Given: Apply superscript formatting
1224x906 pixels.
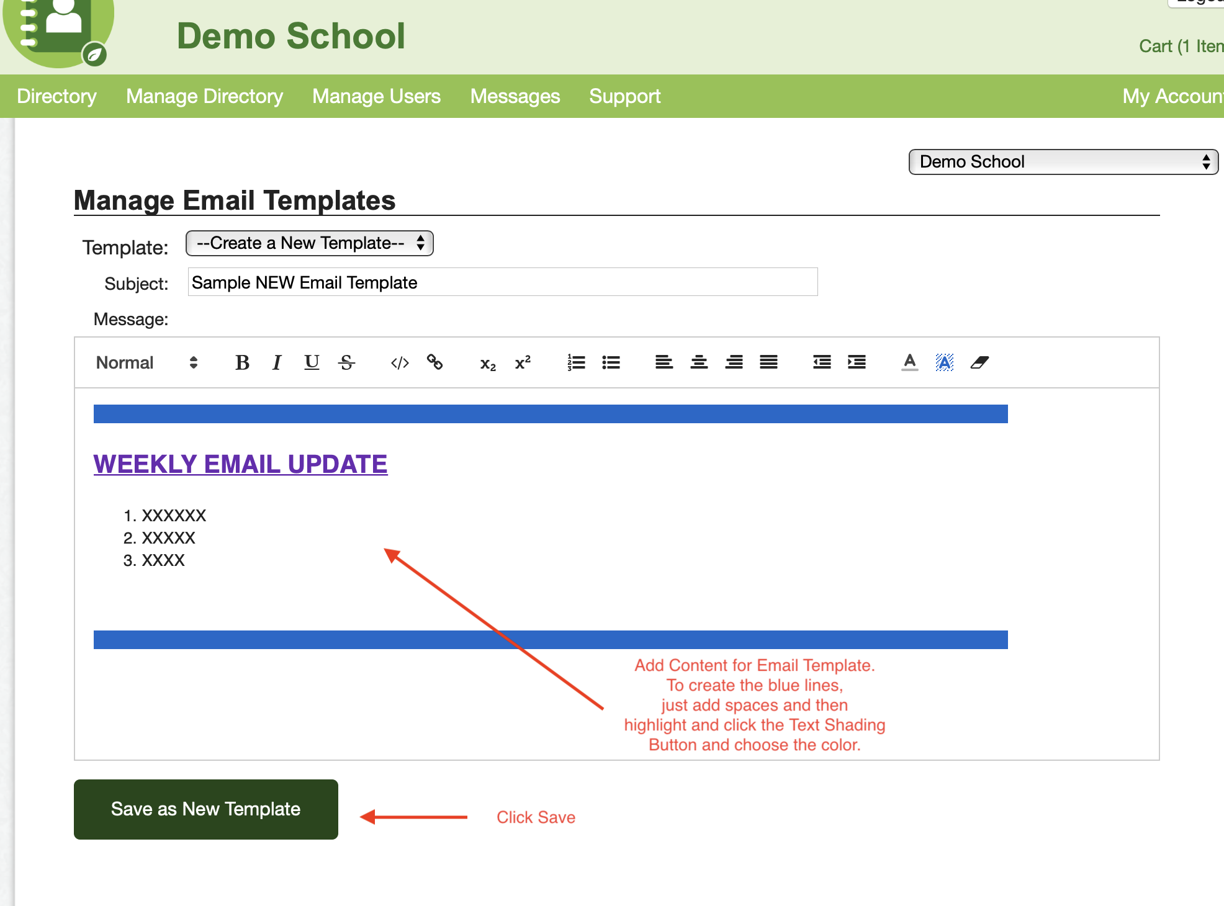Looking at the screenshot, I should [x=523, y=362].
